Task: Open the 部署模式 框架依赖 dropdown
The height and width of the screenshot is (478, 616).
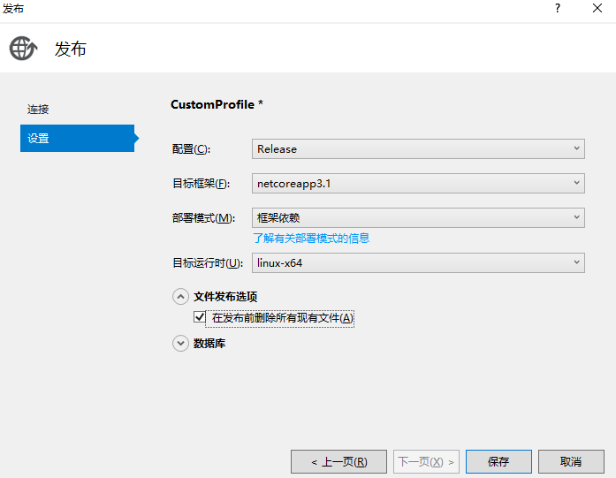Action: (x=418, y=217)
